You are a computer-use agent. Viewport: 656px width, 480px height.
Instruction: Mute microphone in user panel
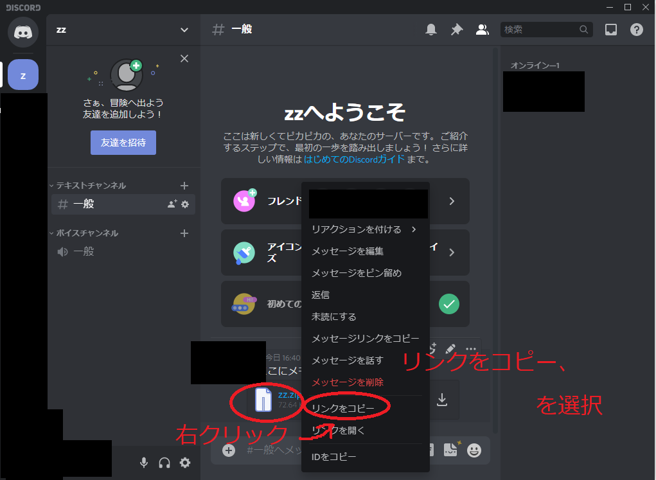(143, 463)
